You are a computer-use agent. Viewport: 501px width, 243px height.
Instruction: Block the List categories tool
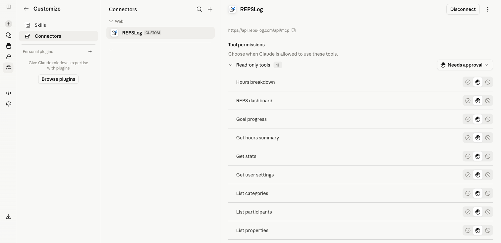pos(488,193)
